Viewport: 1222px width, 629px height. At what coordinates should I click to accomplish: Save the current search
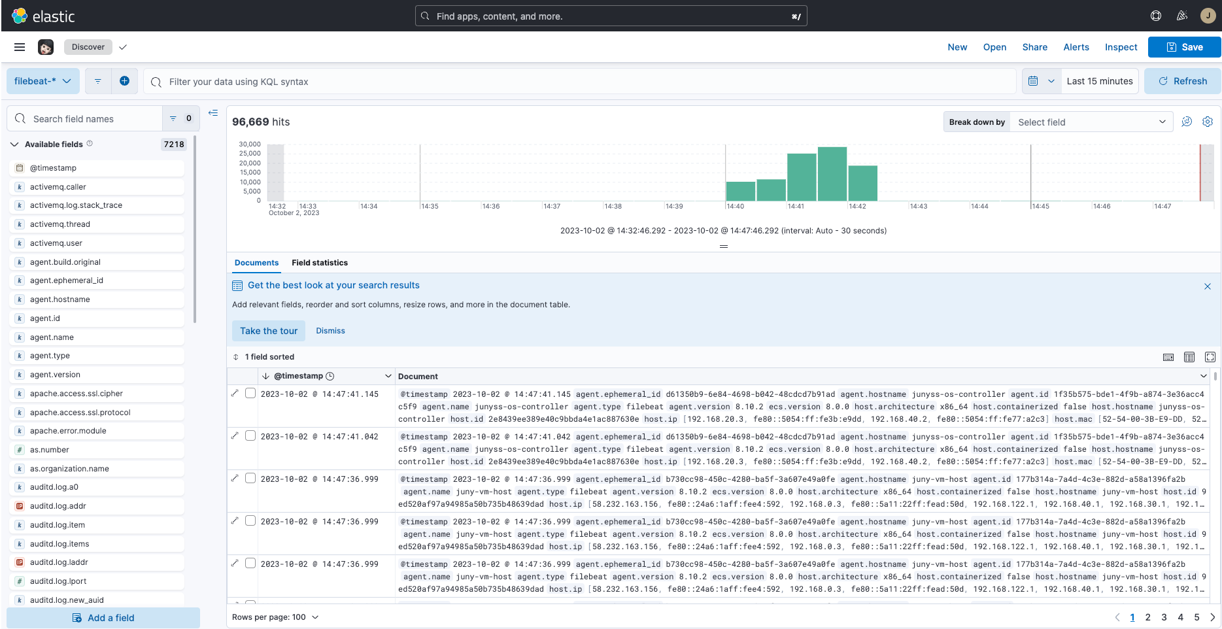[x=1184, y=47]
